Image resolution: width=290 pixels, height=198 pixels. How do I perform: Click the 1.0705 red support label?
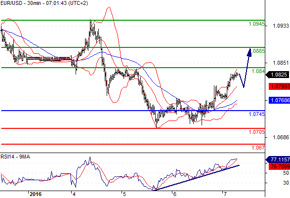(x=256, y=132)
